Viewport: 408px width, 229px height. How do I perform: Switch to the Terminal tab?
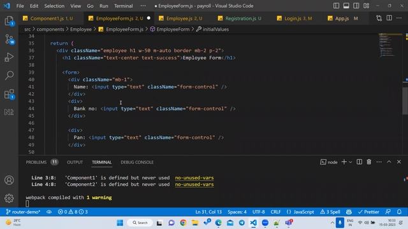pyautogui.click(x=101, y=162)
